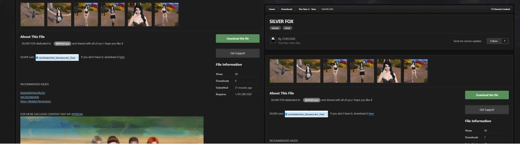Open the fourth thumbnail in the right gallery

pyautogui.click(x=362, y=71)
